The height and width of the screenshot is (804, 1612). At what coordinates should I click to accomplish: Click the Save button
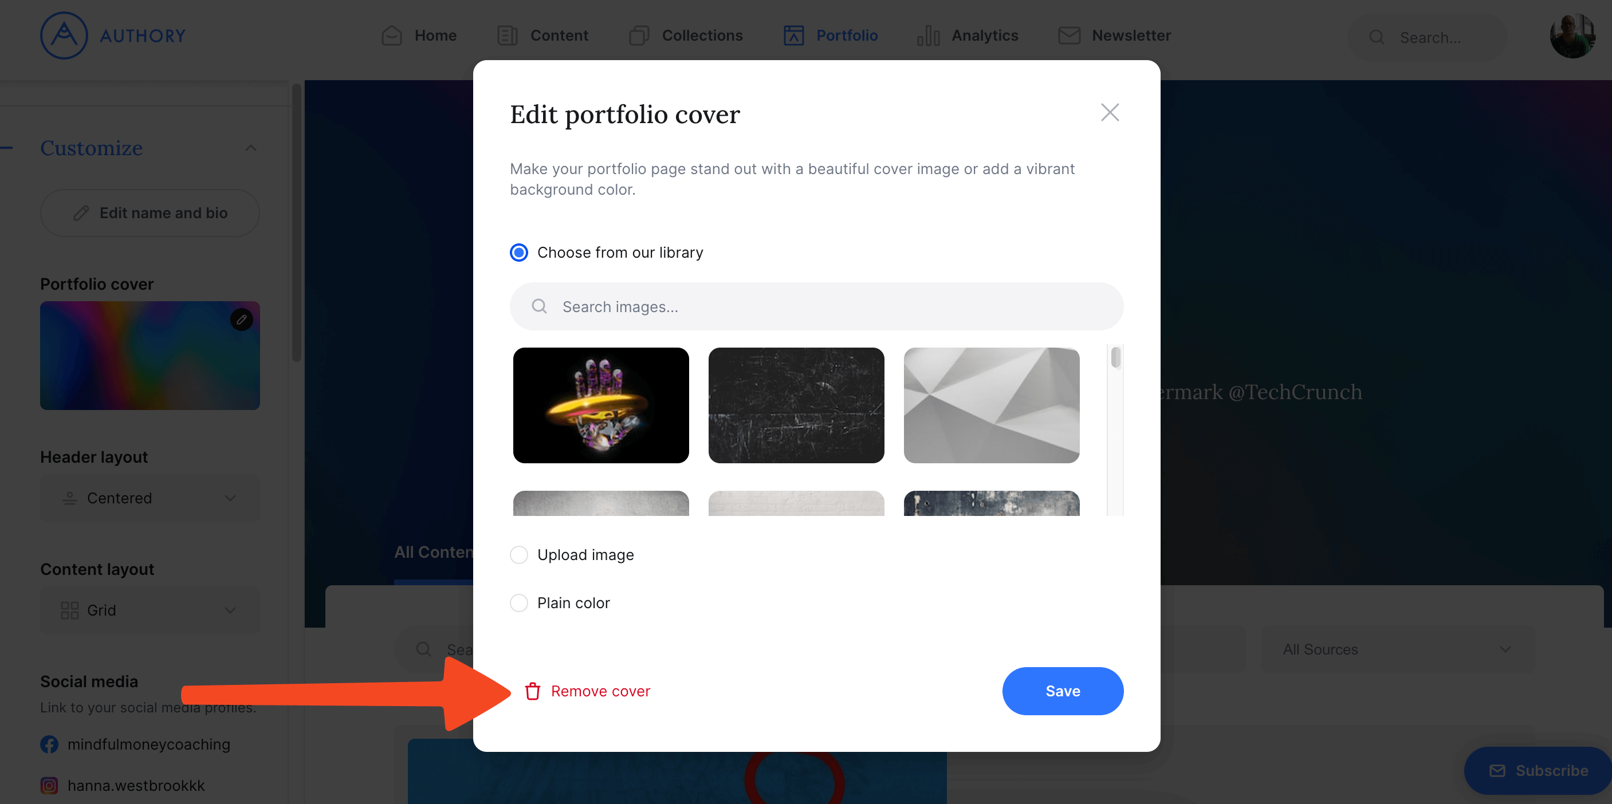click(x=1063, y=691)
